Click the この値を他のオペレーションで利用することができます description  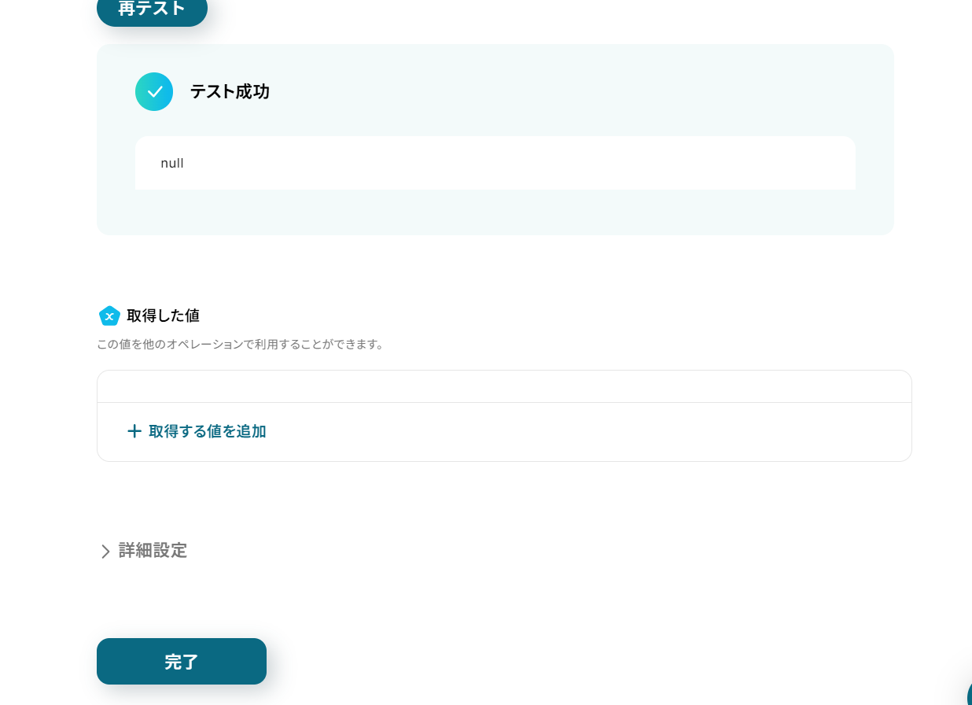coord(241,345)
